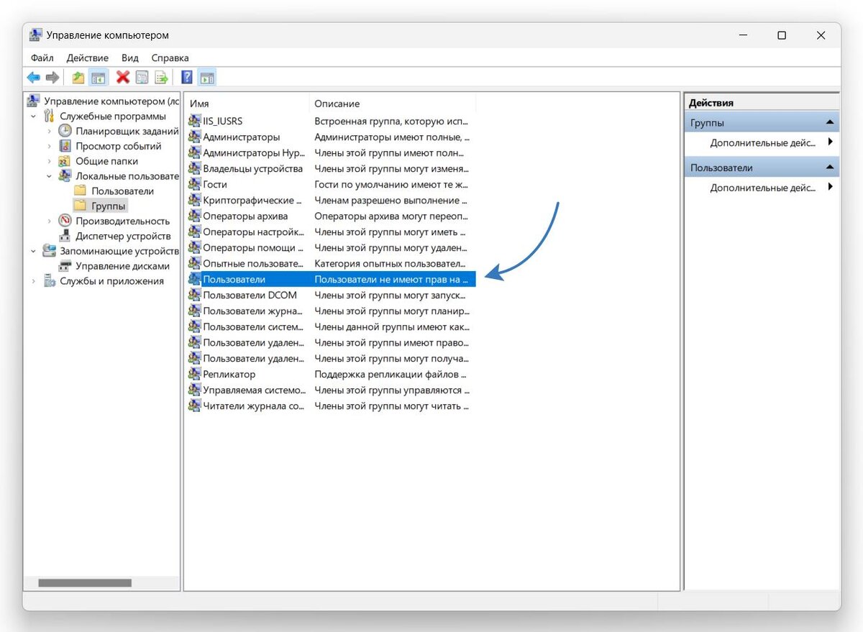Click the Управление дисками drive icon
The width and height of the screenshot is (863, 632).
(65, 266)
